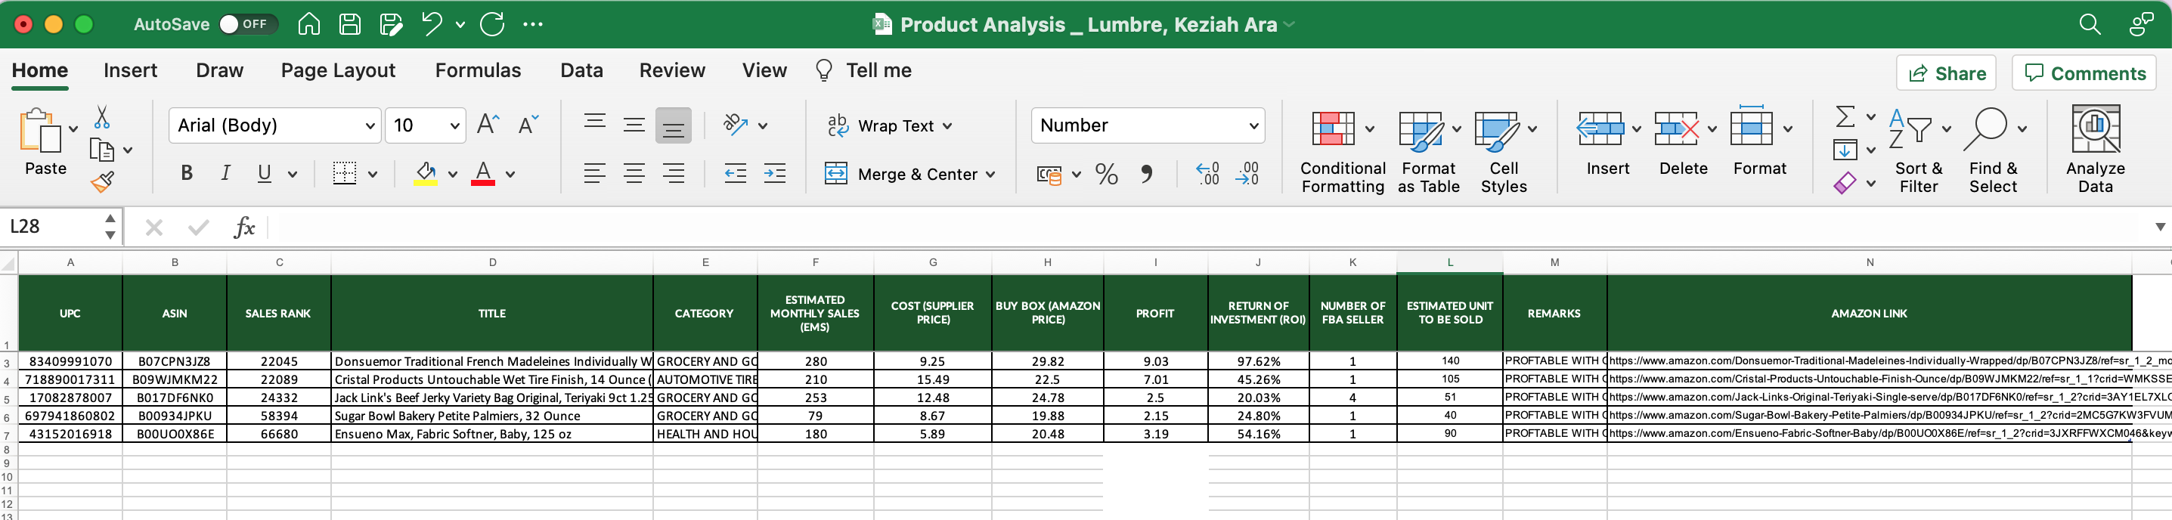Open the Format cells dropdown arrow
2172x520 pixels.
pyautogui.click(x=1787, y=130)
